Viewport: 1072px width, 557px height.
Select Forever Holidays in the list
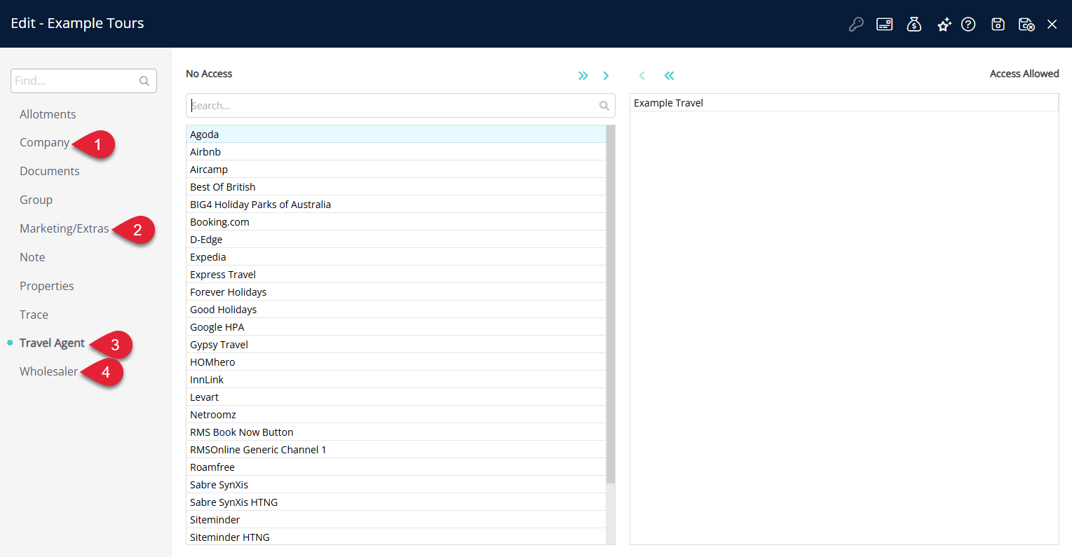click(396, 292)
